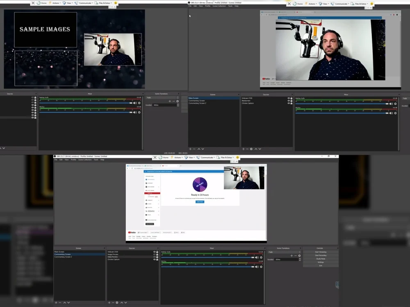The height and width of the screenshot is (307, 410).
Task: Open transition properties gear in top-left OBS window
Action: (x=178, y=101)
